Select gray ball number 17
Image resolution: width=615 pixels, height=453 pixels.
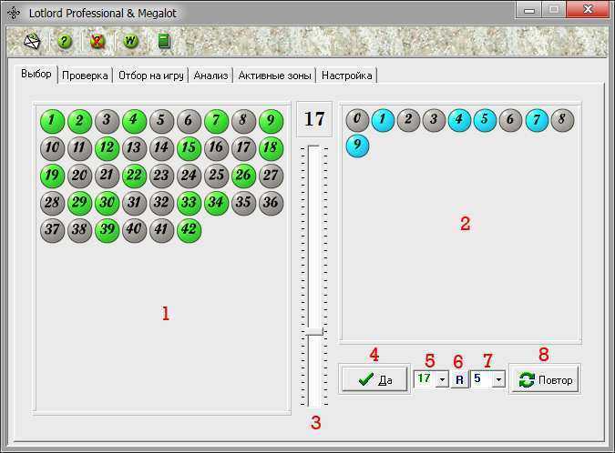(x=243, y=148)
